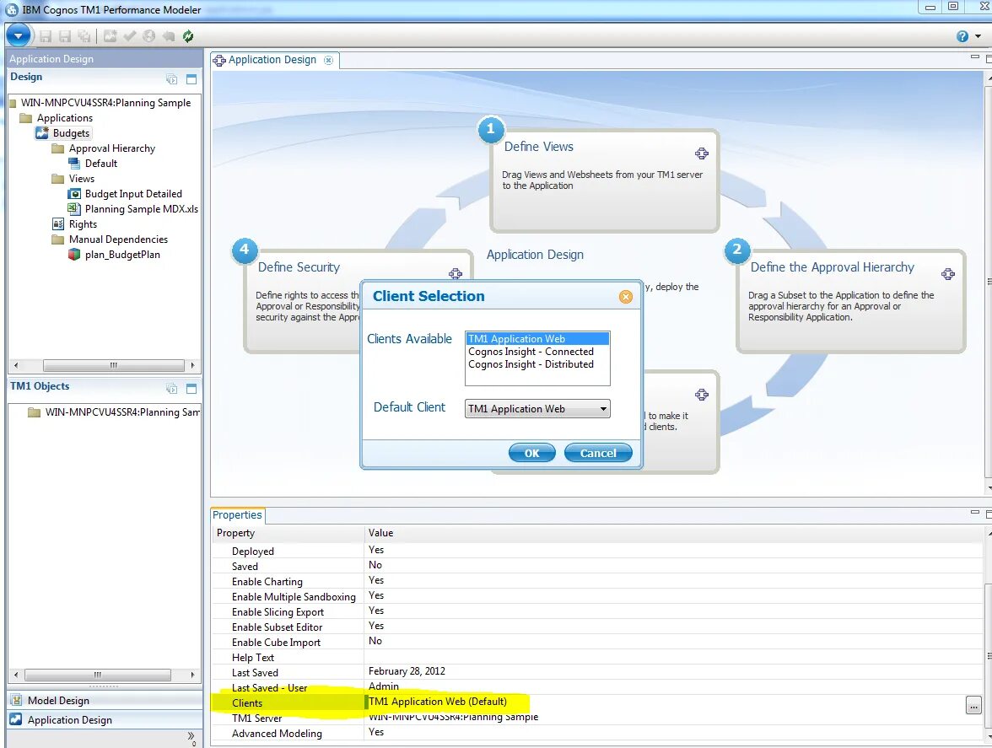The height and width of the screenshot is (748, 992).
Task: Close the Client Selection dialog with orange X
Action: pos(626,297)
